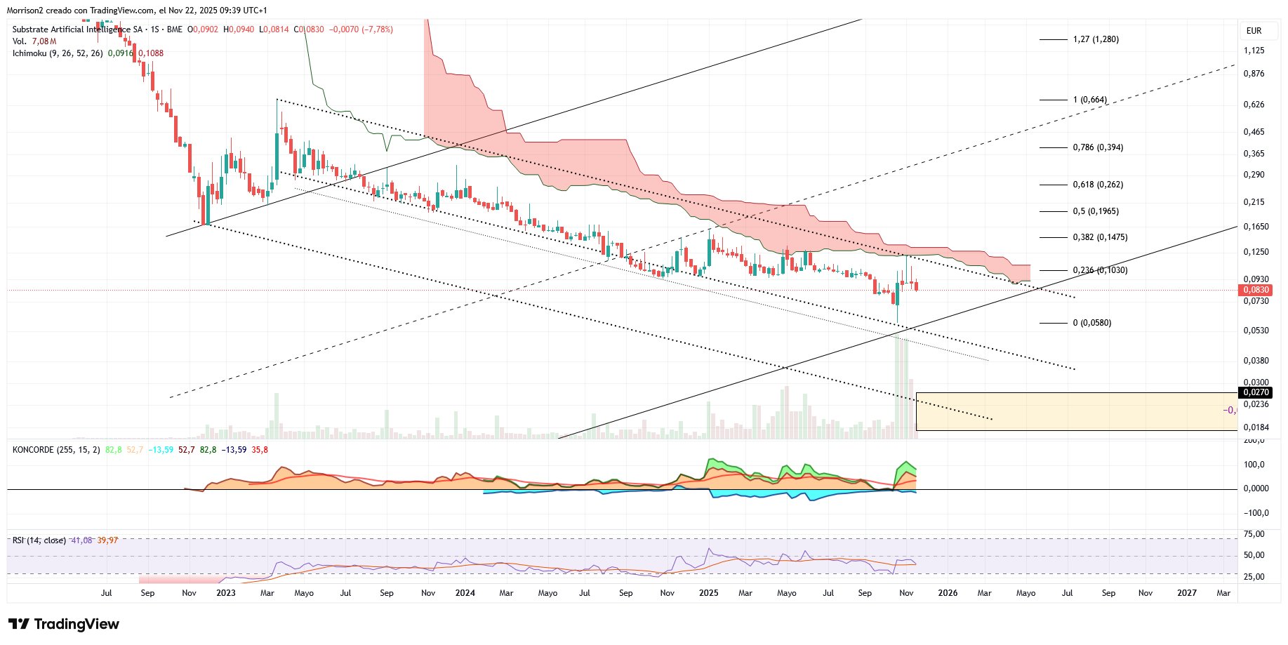The width and height of the screenshot is (1288, 645).
Task: Click the 2024 label on time axis
Action: tap(465, 593)
